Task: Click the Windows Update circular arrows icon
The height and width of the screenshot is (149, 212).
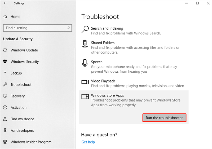Action: [5, 50]
